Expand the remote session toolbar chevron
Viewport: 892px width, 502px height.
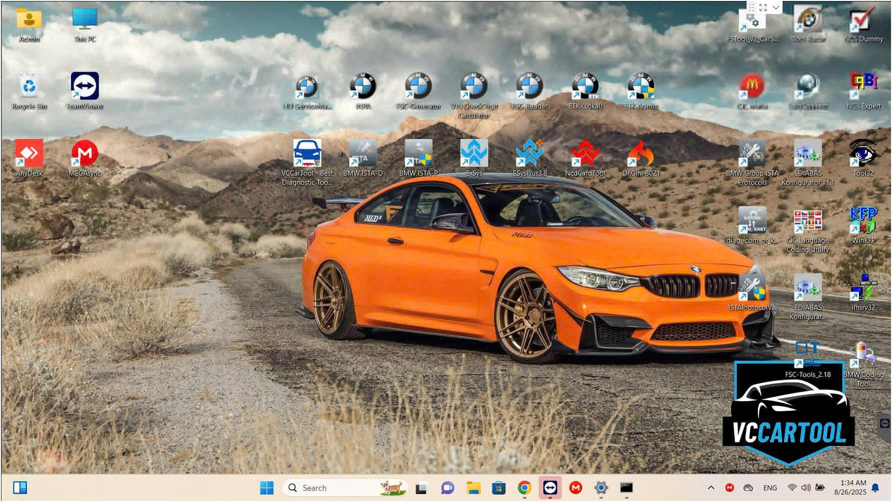coord(776,7)
